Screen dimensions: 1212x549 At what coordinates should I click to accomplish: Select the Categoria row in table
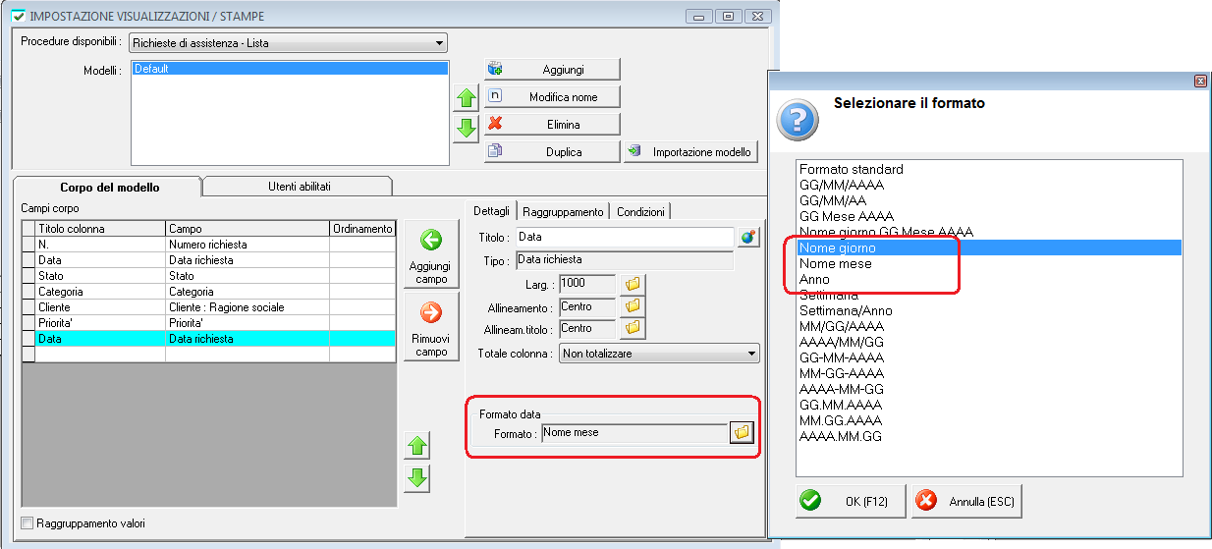click(208, 292)
